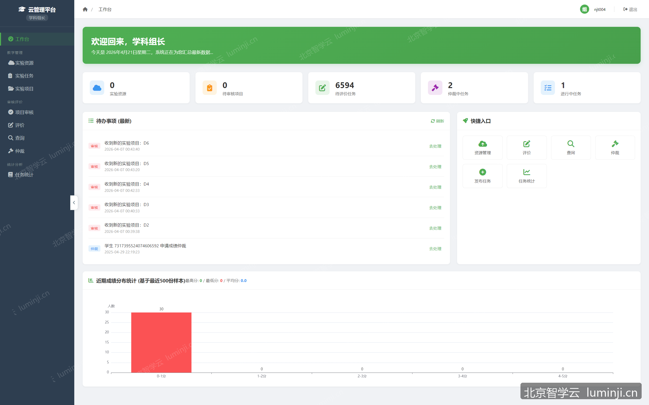The image size is (649, 405).
Task: Click the 退出 logout button
Action: [630, 9]
